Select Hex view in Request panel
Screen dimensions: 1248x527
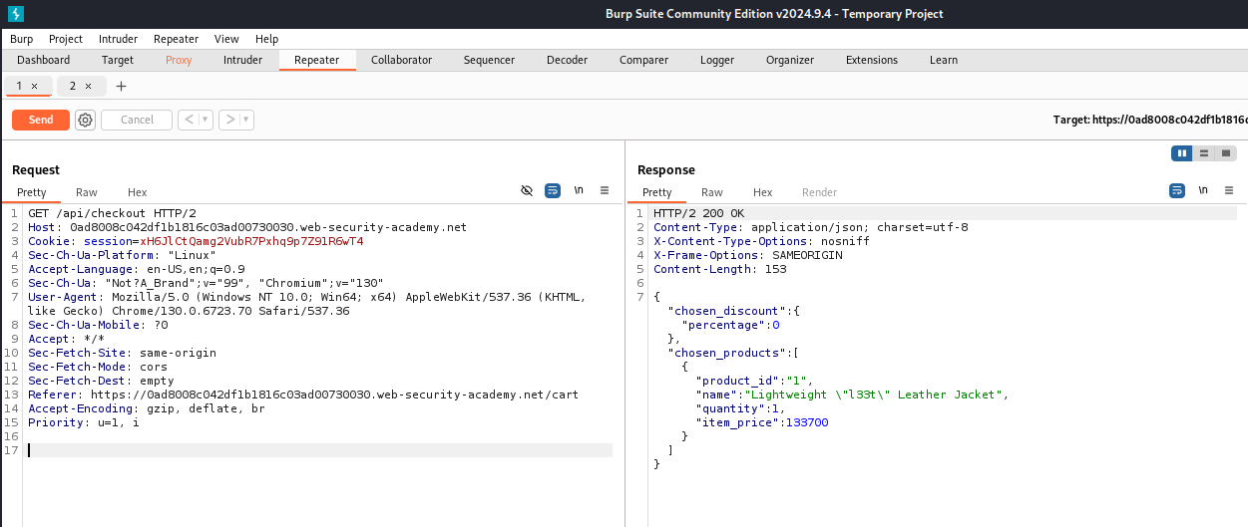click(x=138, y=192)
